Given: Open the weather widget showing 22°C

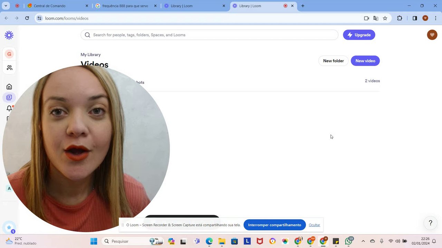Looking at the screenshot, I should pyautogui.click(x=21, y=241).
